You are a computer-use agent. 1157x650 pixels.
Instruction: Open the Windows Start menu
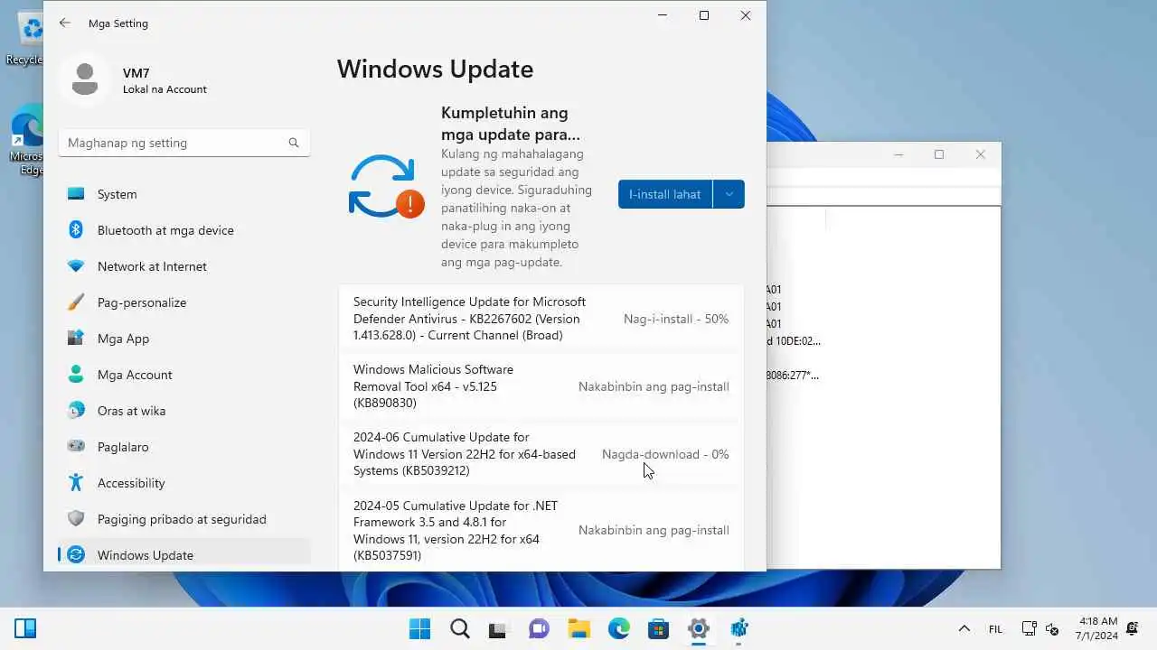pos(419,628)
